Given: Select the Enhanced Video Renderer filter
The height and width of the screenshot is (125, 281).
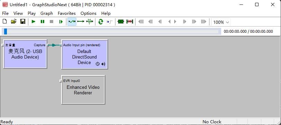Looking at the screenshot, I should (83, 90).
